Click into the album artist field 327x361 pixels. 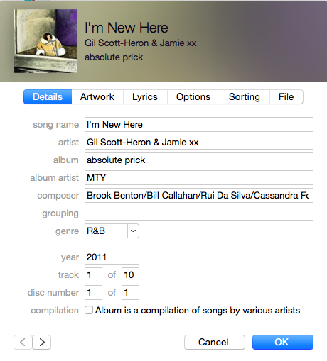[x=199, y=177]
